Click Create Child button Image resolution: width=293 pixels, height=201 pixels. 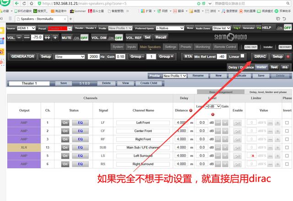coord(149,83)
